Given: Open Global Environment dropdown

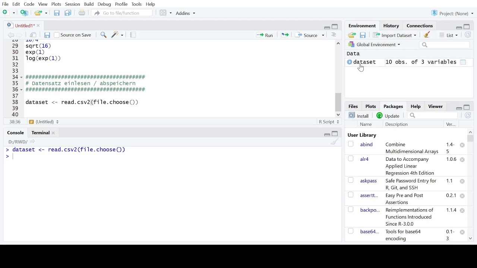Looking at the screenshot, I should coord(374,45).
